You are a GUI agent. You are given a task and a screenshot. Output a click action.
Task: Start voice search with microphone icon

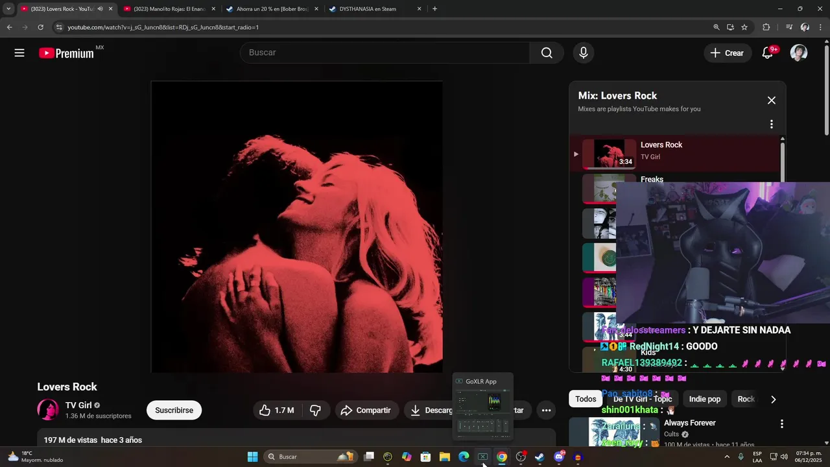(x=584, y=53)
